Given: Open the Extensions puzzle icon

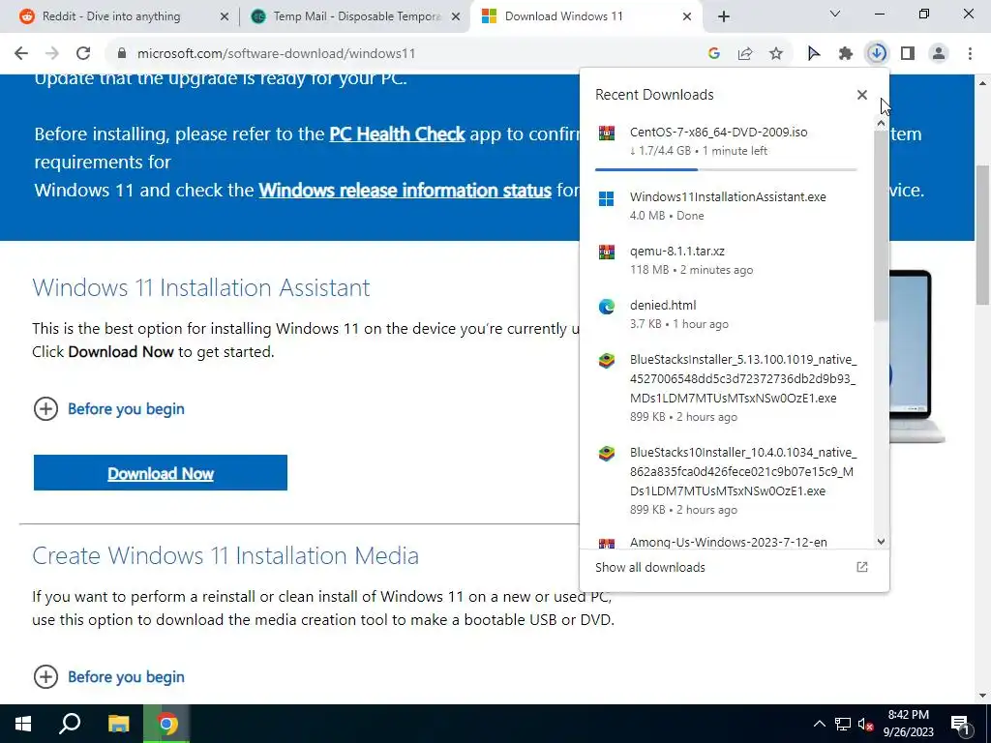Looking at the screenshot, I should pyautogui.click(x=846, y=54).
